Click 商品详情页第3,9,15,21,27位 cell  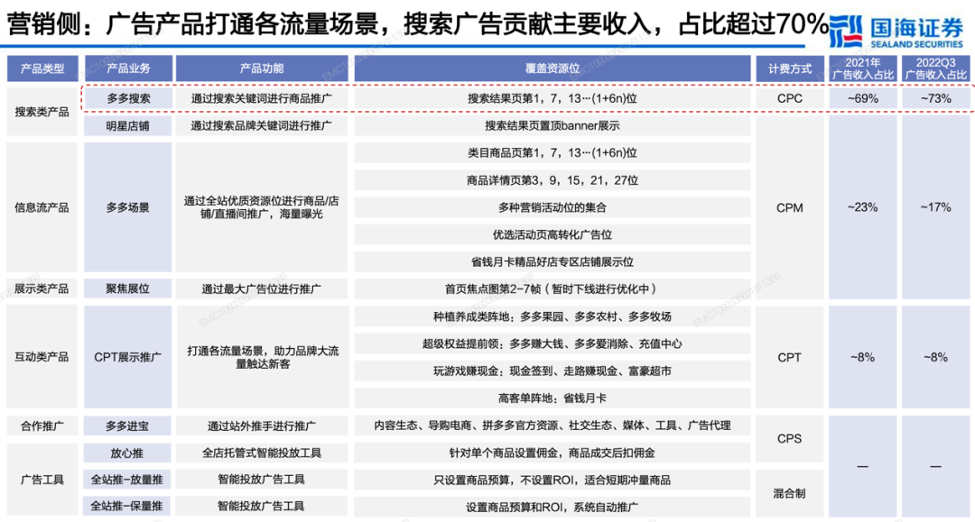tap(552, 180)
